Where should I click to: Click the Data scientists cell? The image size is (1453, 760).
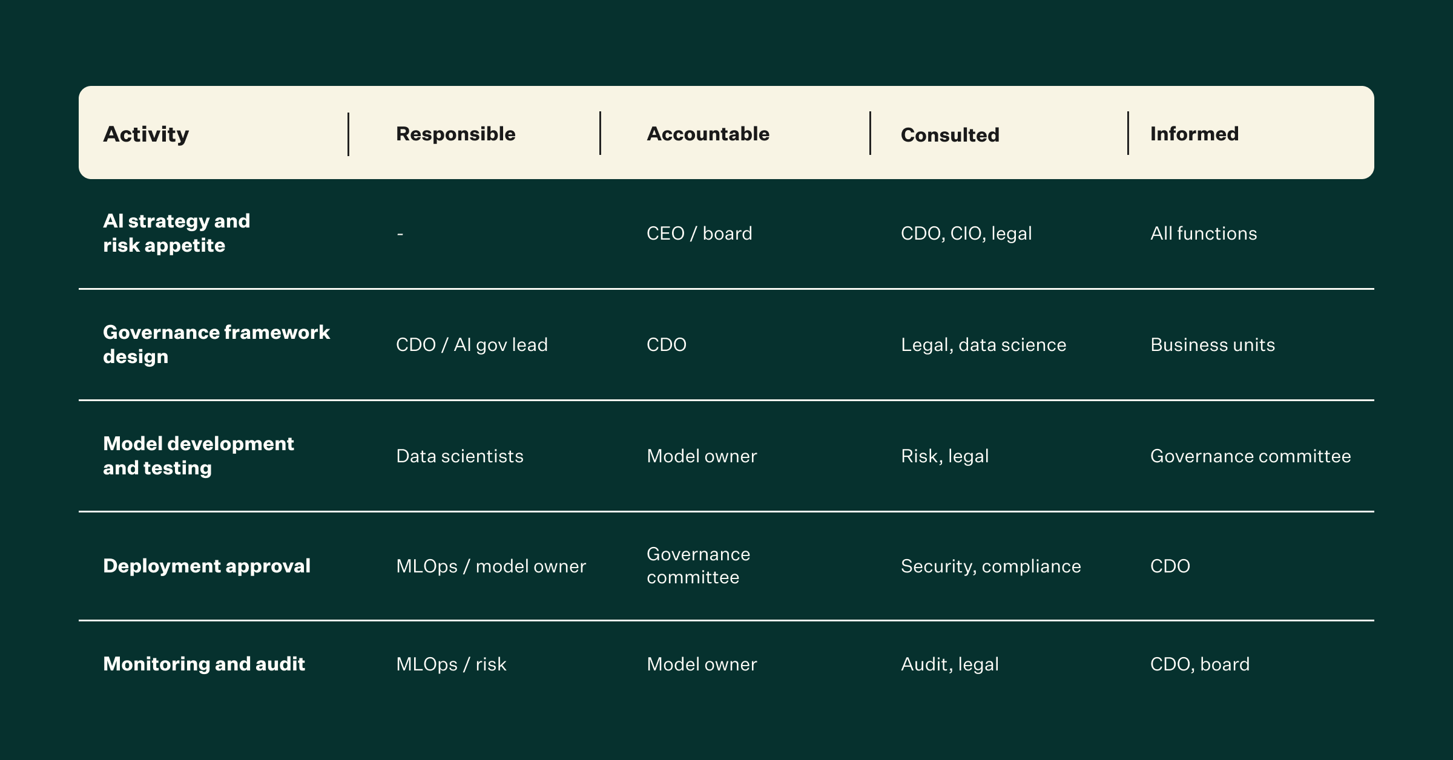pyautogui.click(x=460, y=456)
